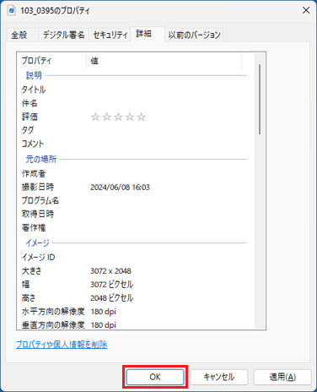Image resolution: width=317 pixels, height=392 pixels.
Task: Click the 2024/06/08 16:03 date value
Action: (x=120, y=188)
